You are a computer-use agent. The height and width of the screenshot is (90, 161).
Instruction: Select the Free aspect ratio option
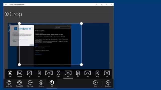tap(10, 74)
